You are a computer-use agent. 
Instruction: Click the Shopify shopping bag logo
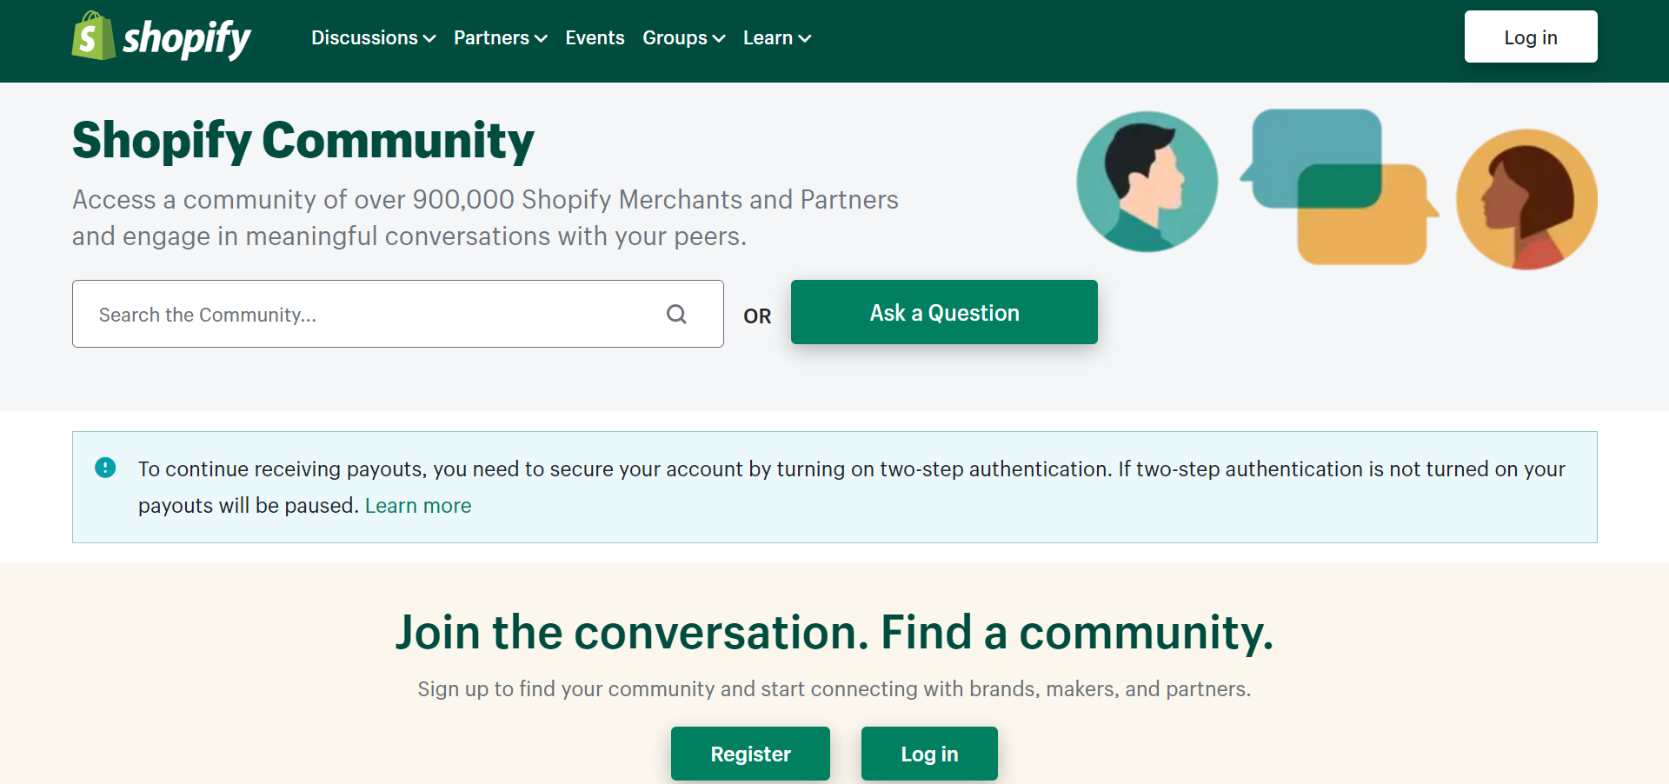[93, 37]
